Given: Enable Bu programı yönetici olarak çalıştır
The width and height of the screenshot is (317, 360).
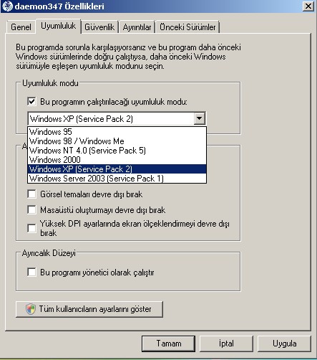Looking at the screenshot, I should (x=31, y=272).
